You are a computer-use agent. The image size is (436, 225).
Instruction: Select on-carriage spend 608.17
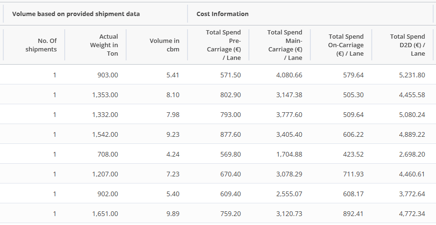pos(353,194)
